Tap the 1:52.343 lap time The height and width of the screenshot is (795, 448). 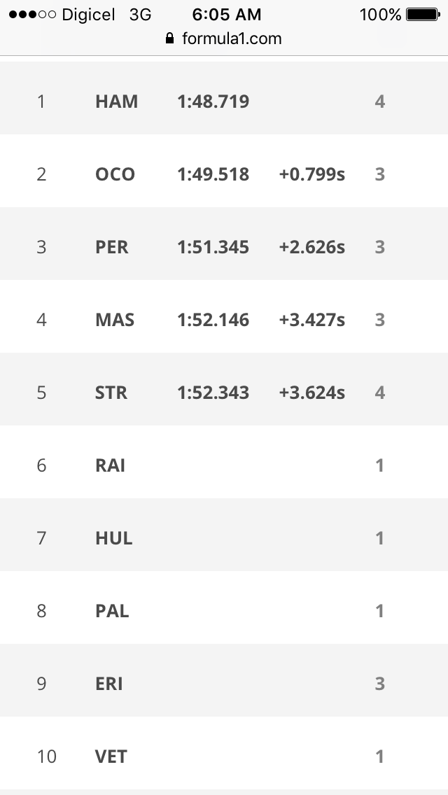click(x=213, y=393)
